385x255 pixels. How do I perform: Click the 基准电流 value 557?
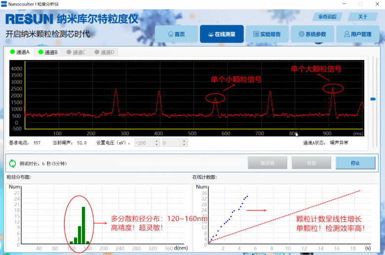(x=37, y=143)
